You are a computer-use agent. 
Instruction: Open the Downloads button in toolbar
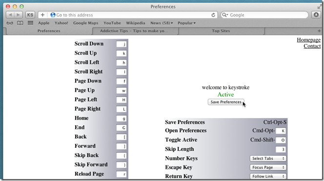[x=316, y=15]
